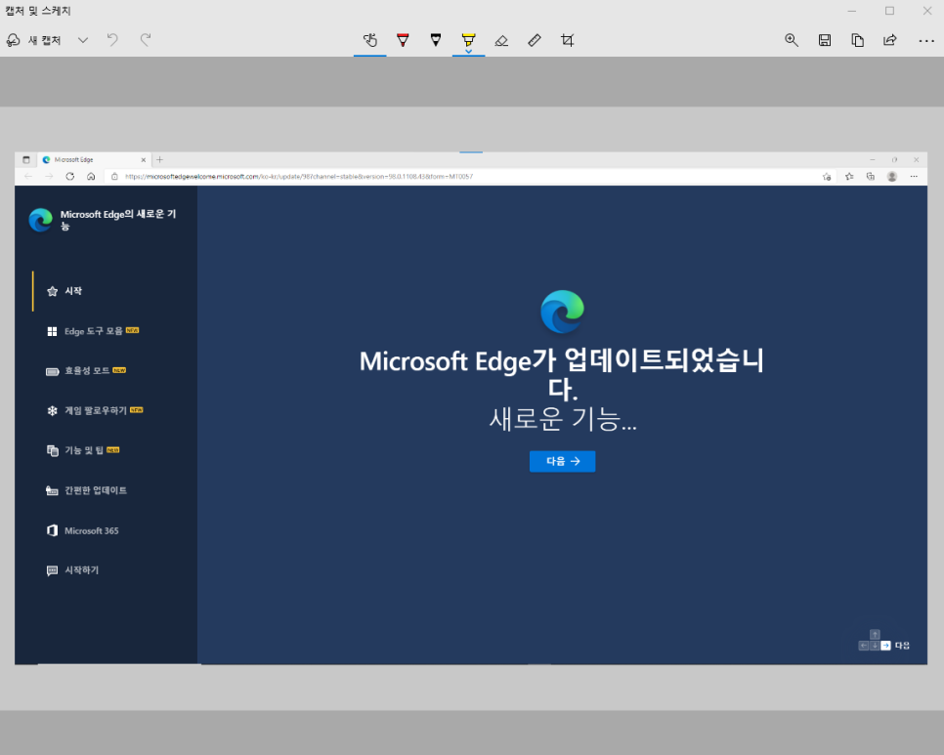The image size is (944, 755).
Task: Click the right arrow key indicator
Action: click(885, 646)
